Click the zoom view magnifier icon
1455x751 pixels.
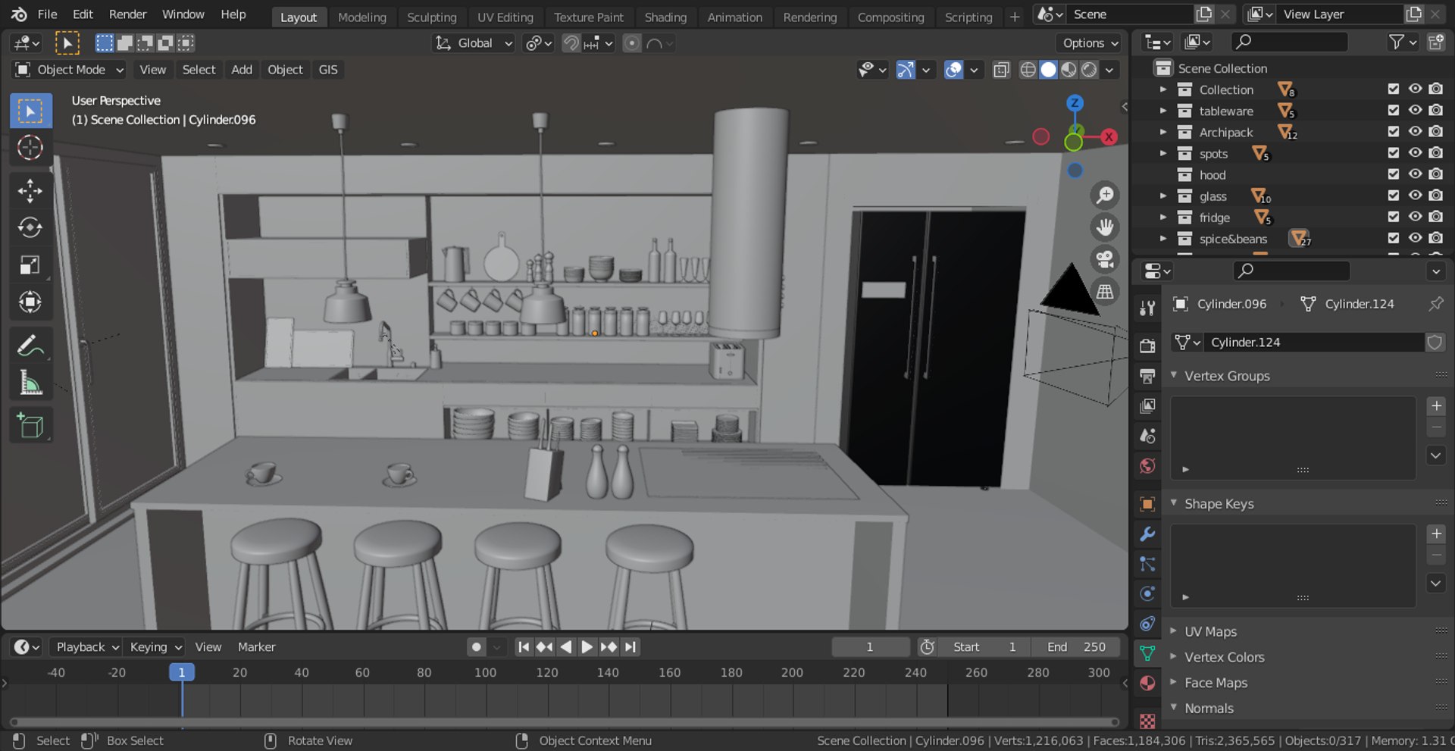click(x=1105, y=195)
